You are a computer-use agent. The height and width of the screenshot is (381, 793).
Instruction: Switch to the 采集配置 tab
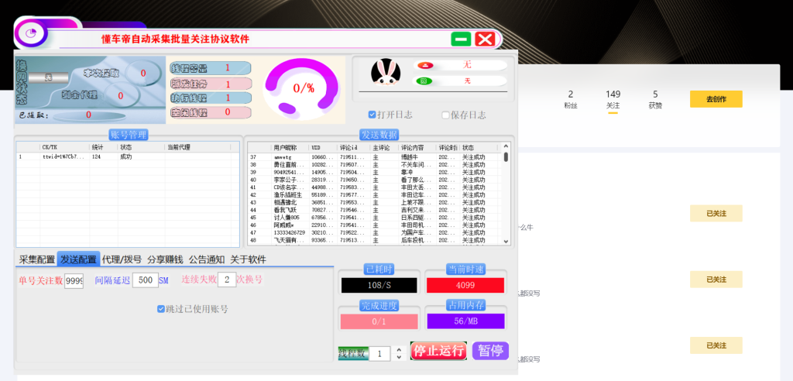[x=36, y=259]
